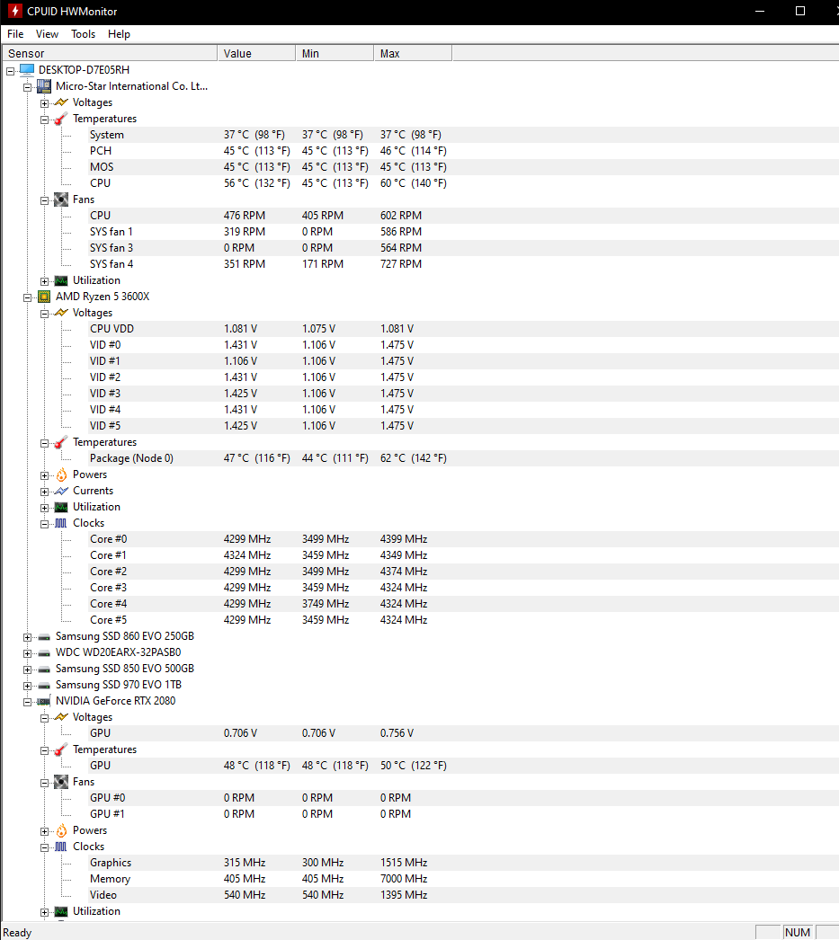The width and height of the screenshot is (839, 940).
Task: Click the Value column header
Action: click(256, 53)
